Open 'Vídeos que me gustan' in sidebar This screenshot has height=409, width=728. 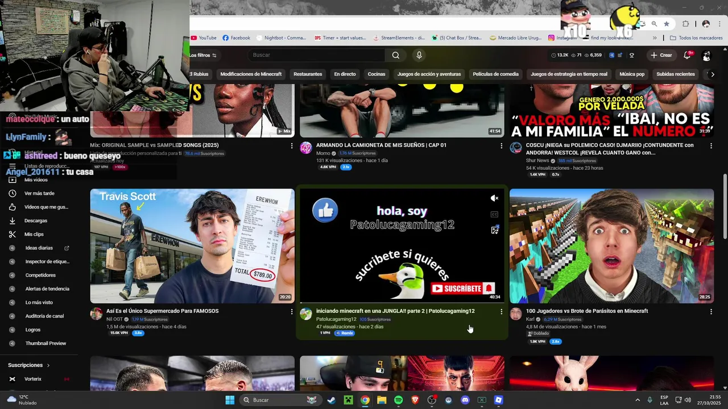point(39,207)
